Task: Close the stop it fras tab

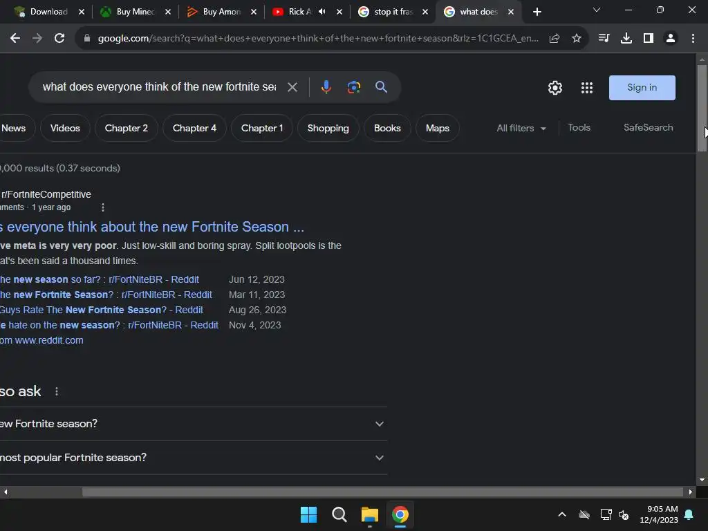Action: point(425,12)
